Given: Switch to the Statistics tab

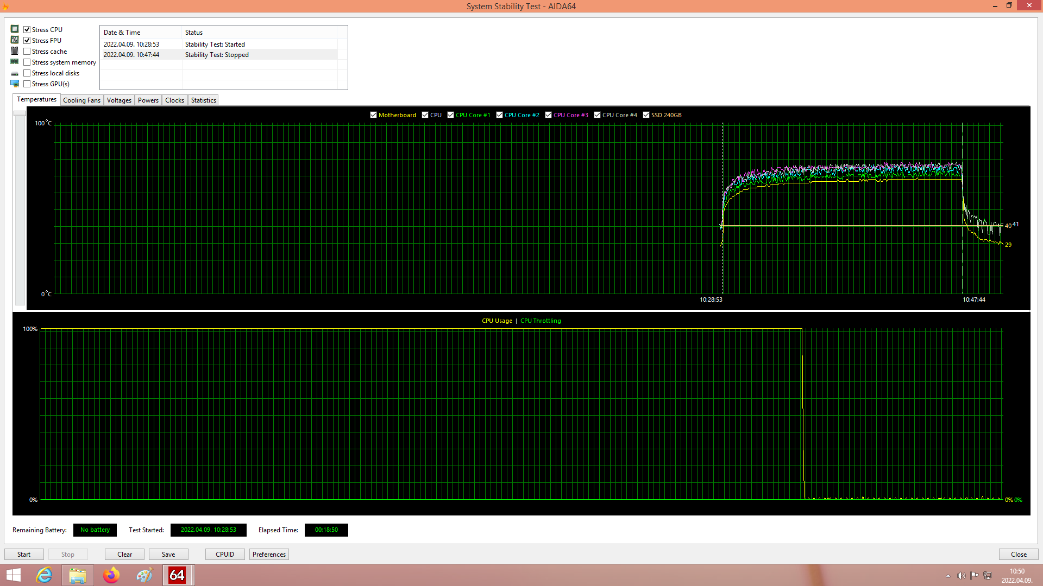Looking at the screenshot, I should coord(203,100).
